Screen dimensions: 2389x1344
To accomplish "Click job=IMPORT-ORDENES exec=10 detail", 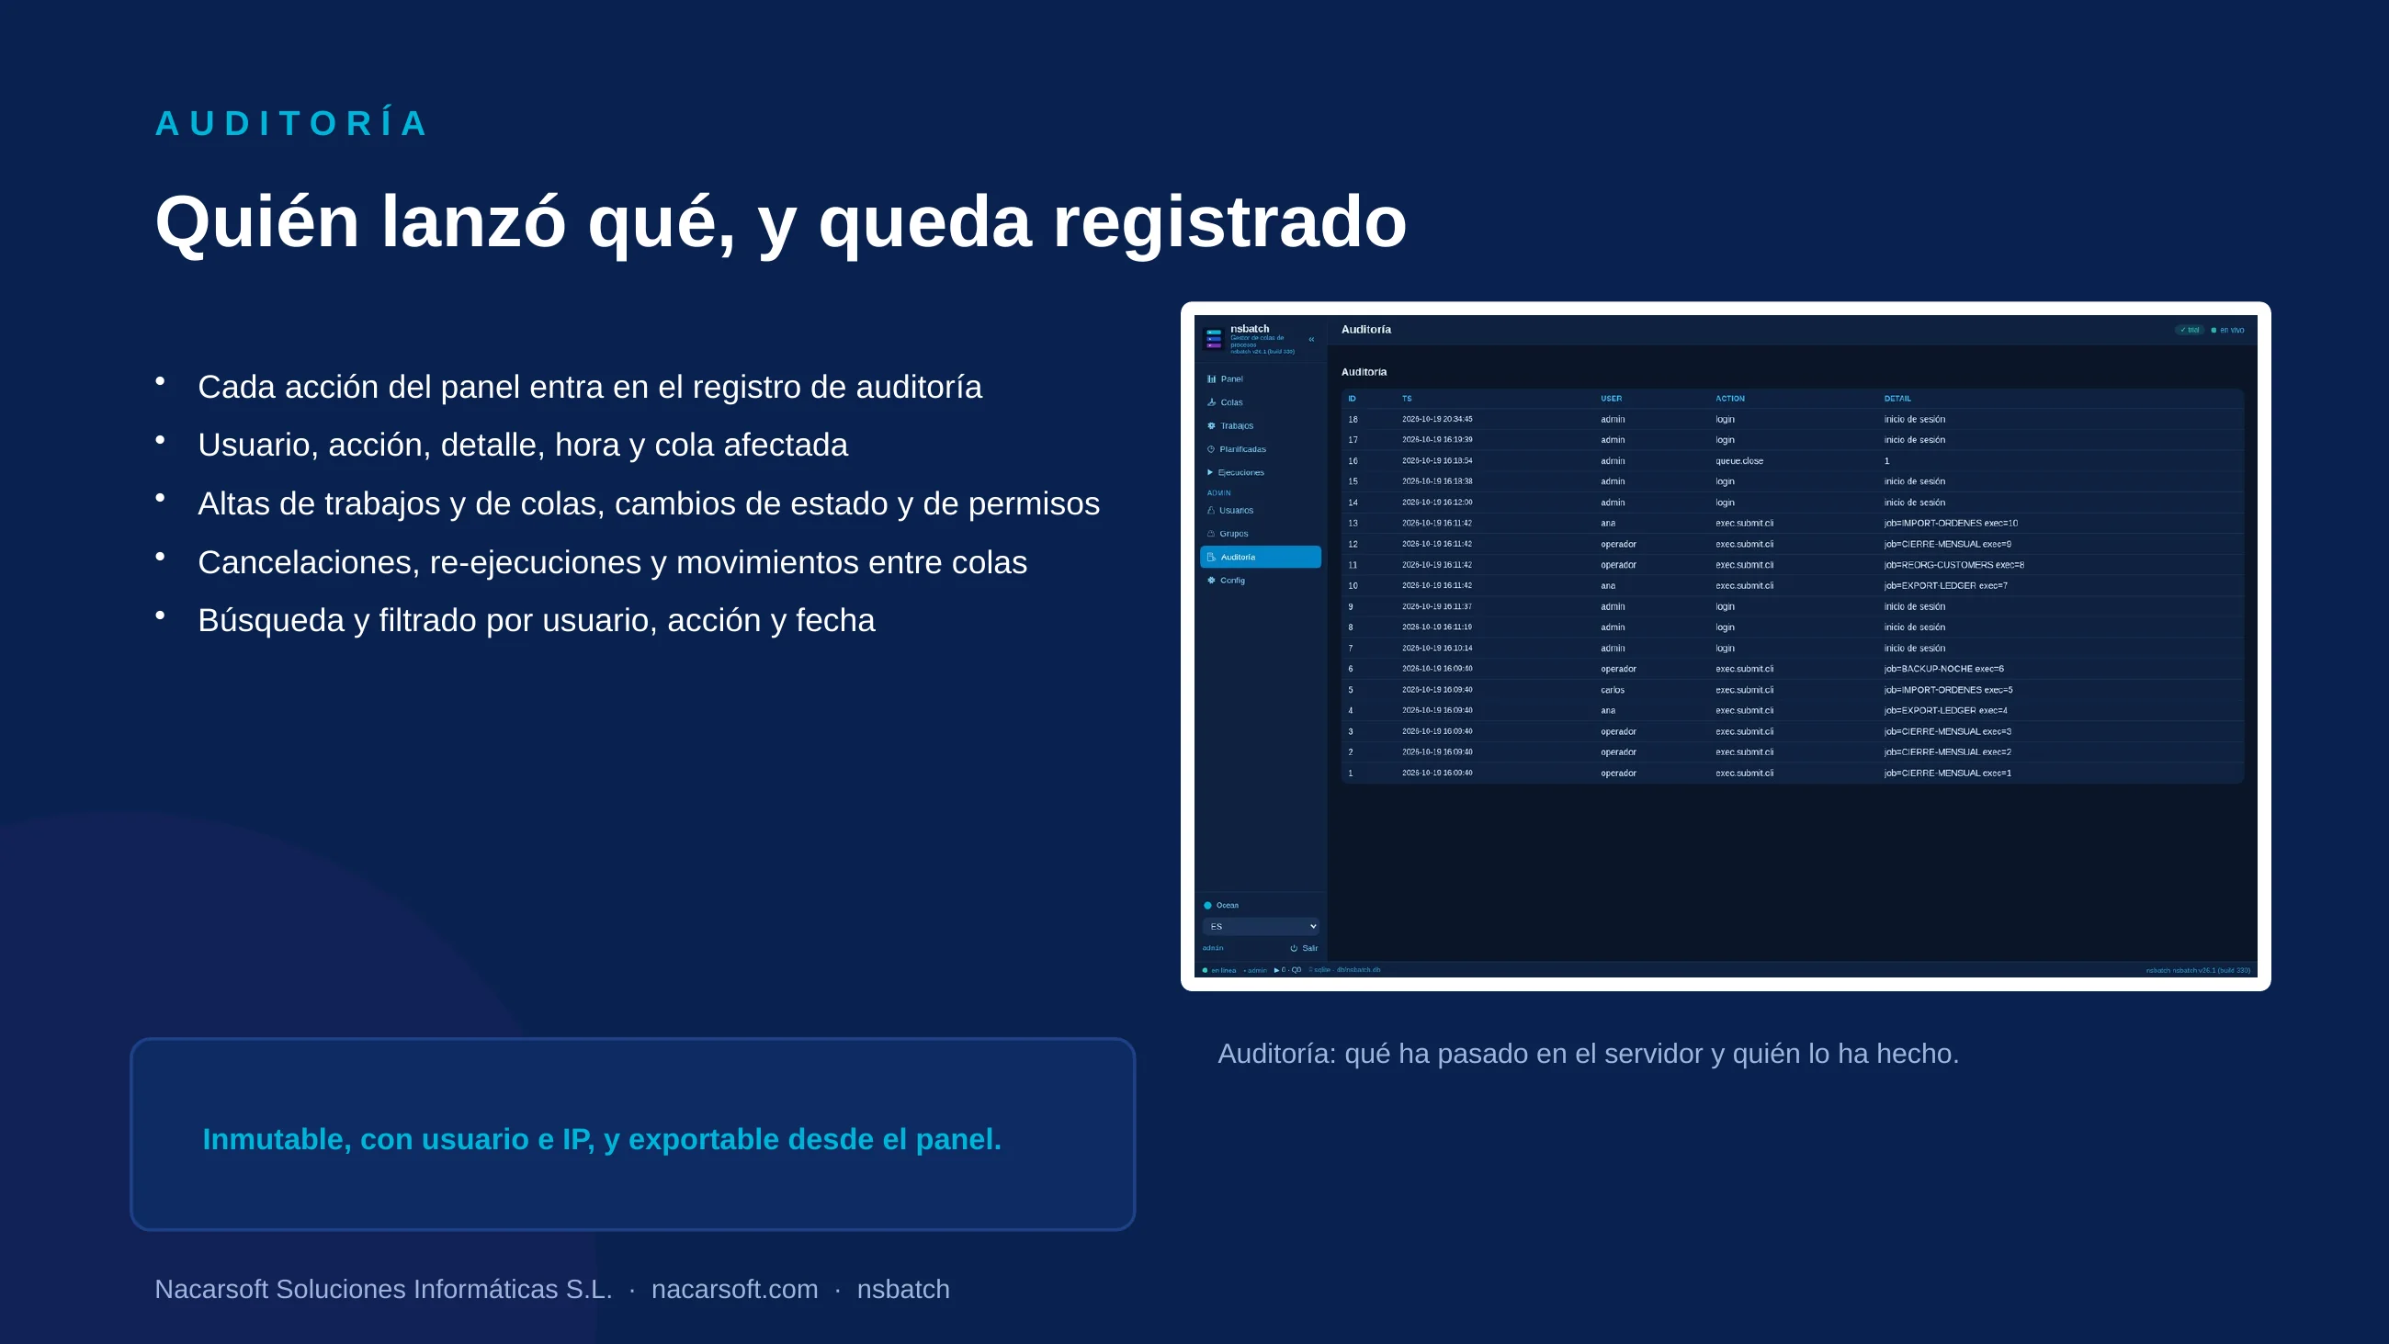I will pos(1951,523).
